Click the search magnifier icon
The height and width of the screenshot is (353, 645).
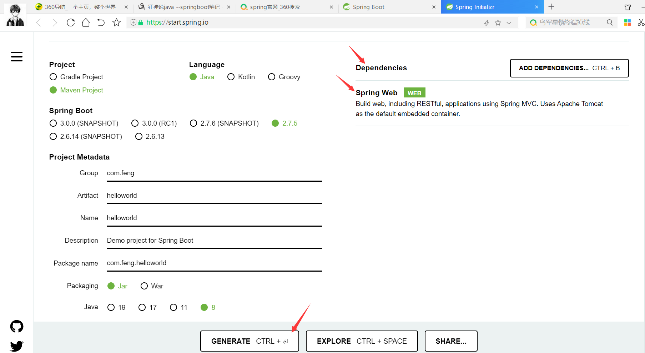(610, 22)
